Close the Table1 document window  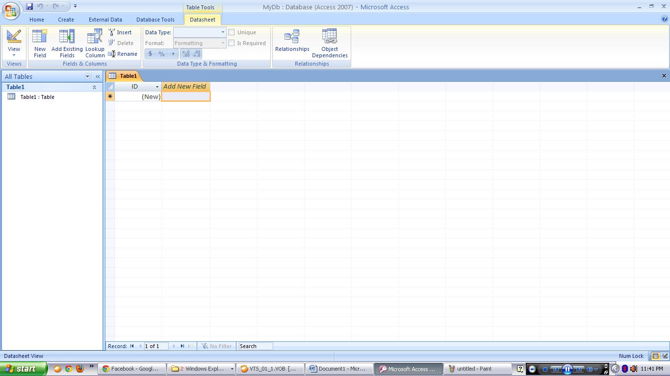[664, 76]
